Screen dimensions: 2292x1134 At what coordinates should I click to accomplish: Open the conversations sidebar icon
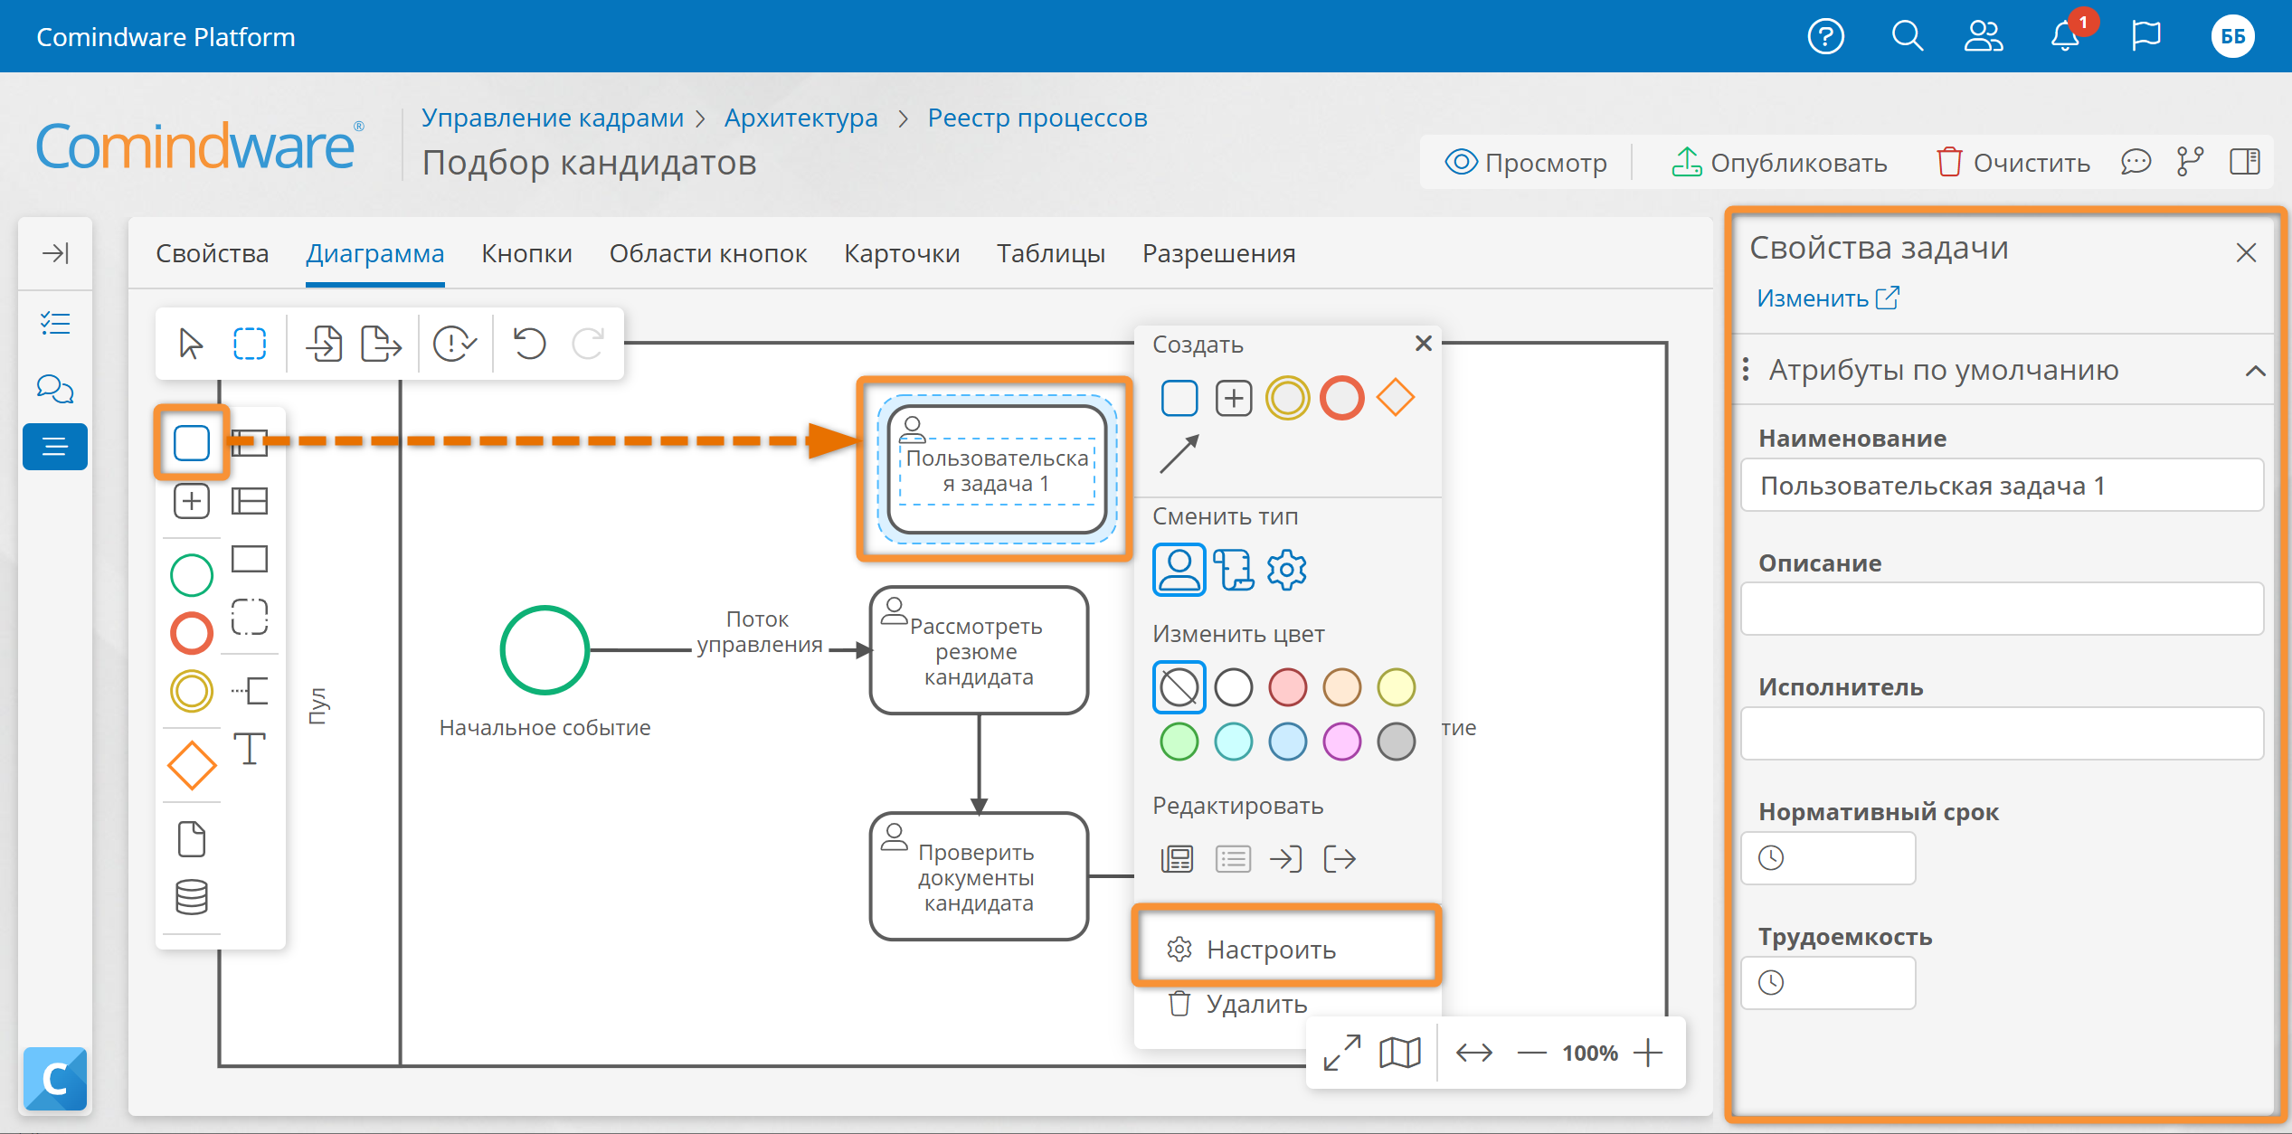click(x=55, y=389)
